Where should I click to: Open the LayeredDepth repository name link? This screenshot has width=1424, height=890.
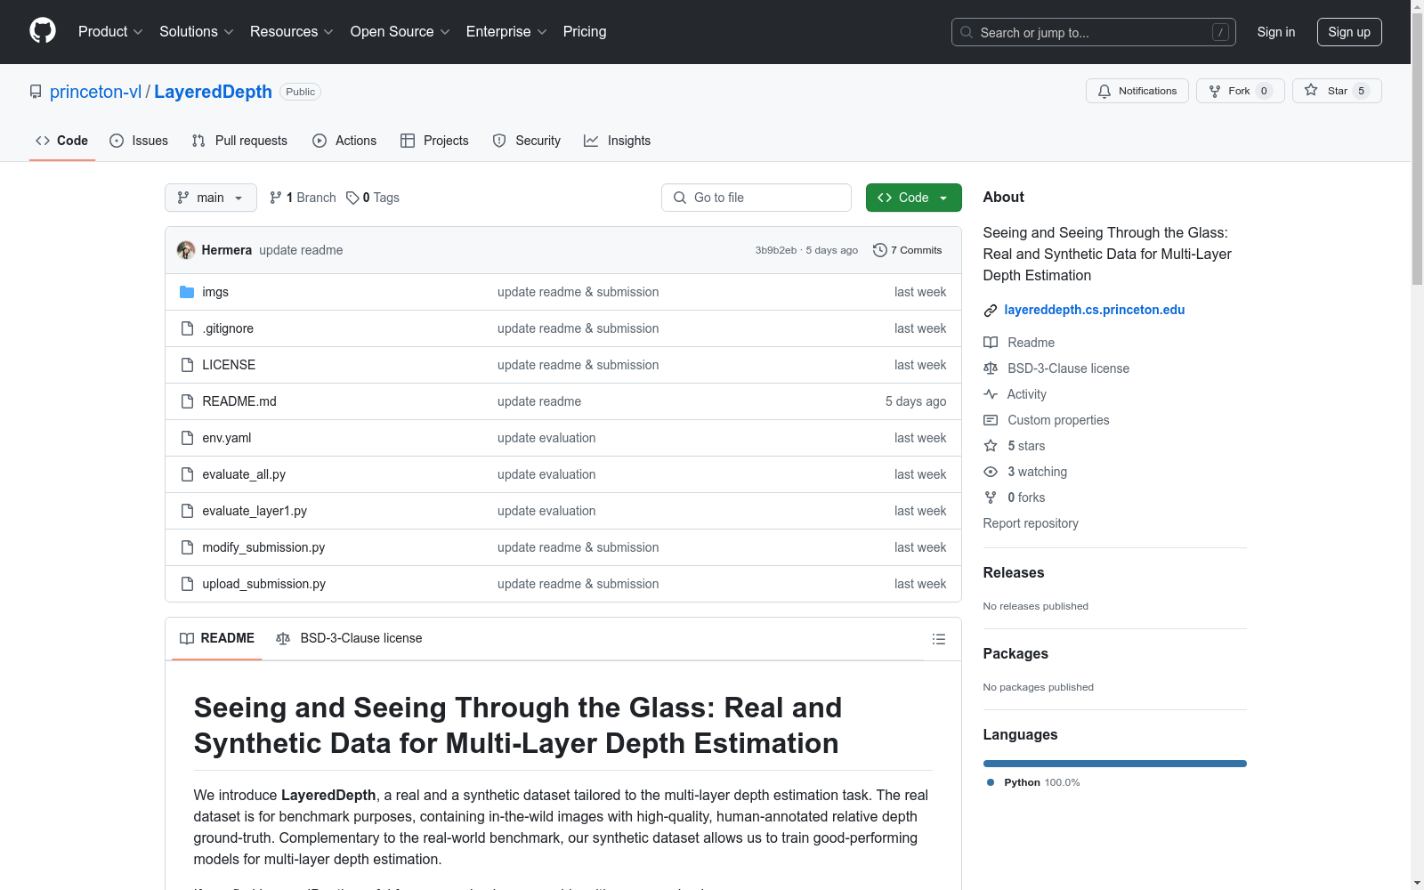213,92
